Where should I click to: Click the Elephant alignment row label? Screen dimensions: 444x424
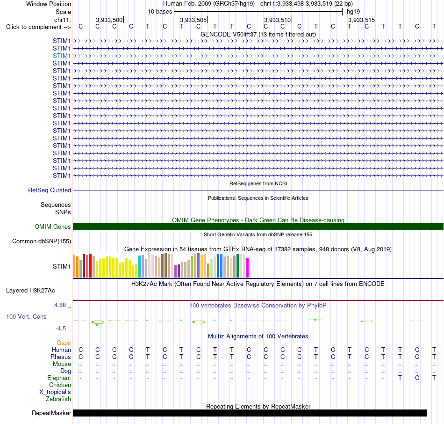[x=59, y=378]
